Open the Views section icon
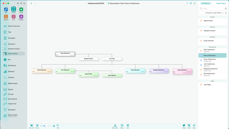The image size is (229, 129). (21, 10)
